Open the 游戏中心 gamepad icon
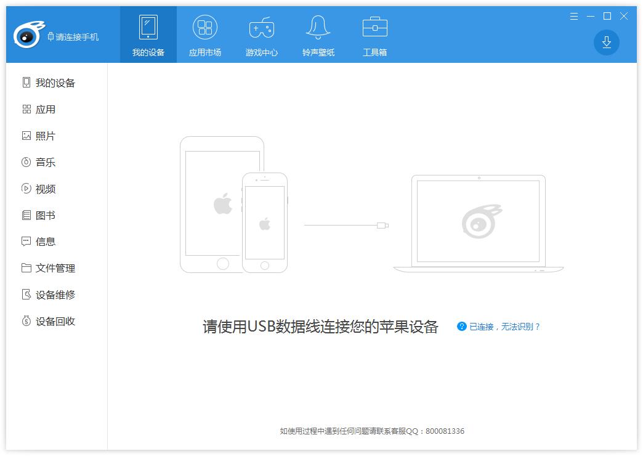The width and height of the screenshot is (643, 456). coord(262,28)
